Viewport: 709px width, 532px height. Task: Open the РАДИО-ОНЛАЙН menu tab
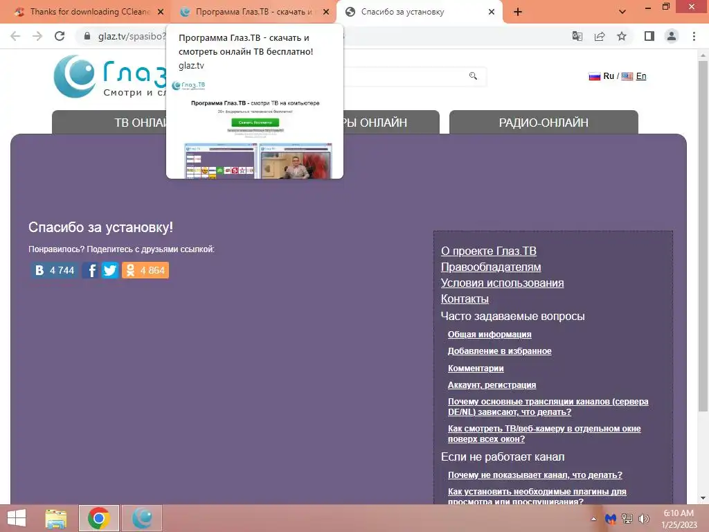point(544,123)
